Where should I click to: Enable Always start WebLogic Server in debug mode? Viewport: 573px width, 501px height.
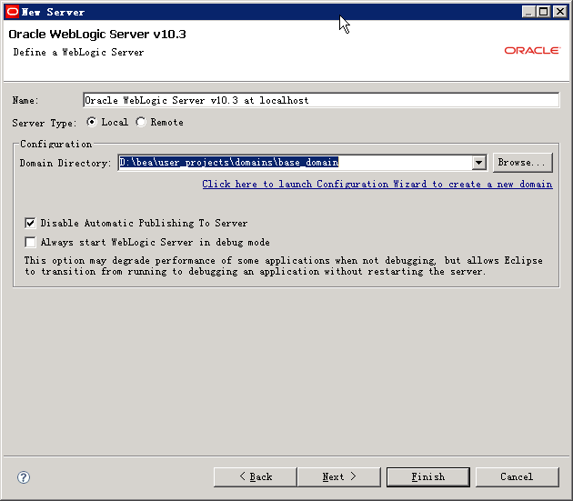[30, 242]
